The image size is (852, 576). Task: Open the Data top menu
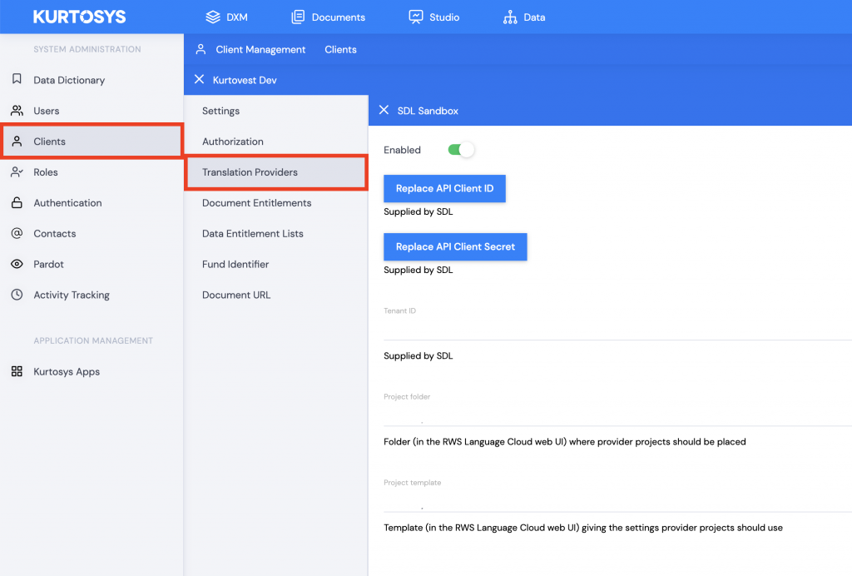click(x=524, y=17)
